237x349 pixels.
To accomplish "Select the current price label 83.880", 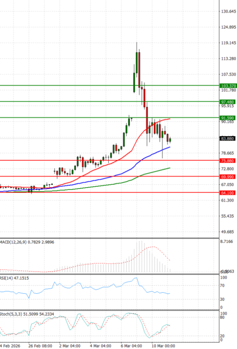I will [x=228, y=138].
